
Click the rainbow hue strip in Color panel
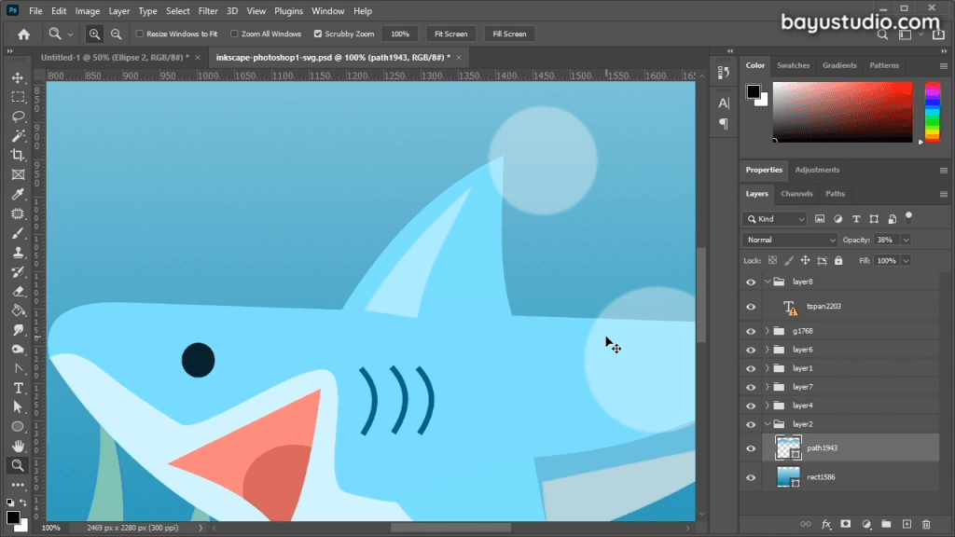[931, 111]
